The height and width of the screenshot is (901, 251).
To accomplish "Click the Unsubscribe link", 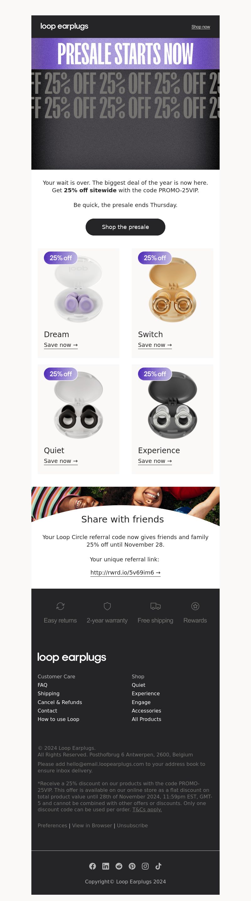I will coord(132,825).
